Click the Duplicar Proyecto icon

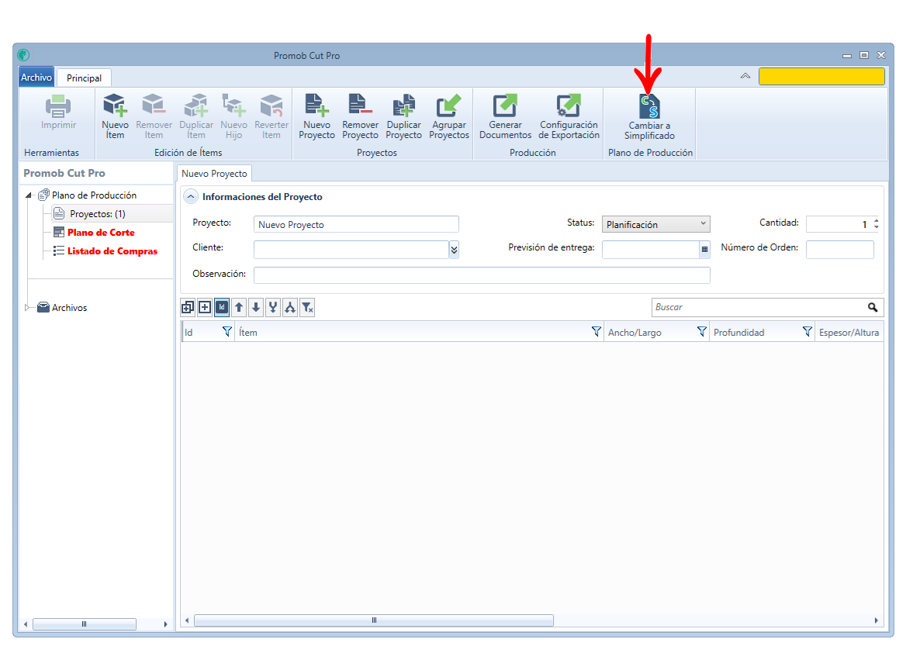coord(403,105)
